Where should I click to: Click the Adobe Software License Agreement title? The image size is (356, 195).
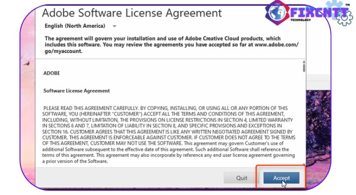click(132, 13)
